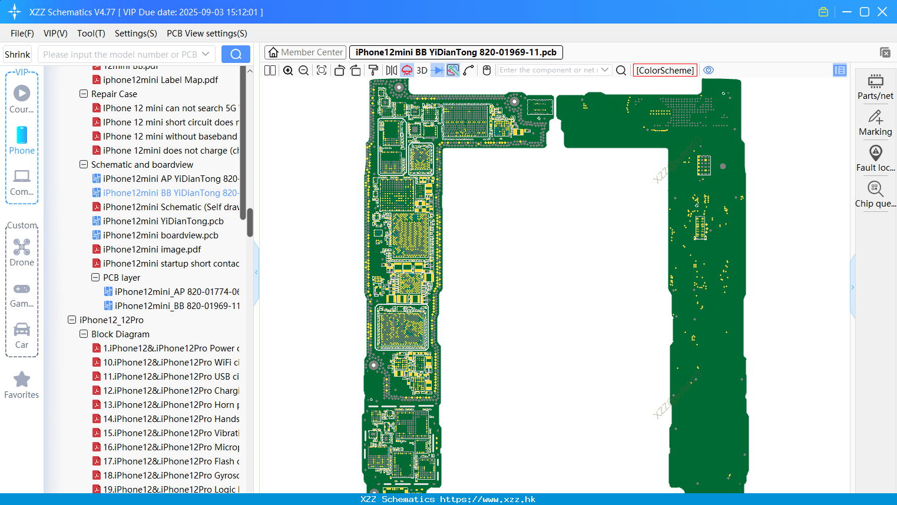The height and width of the screenshot is (505, 897).
Task: Select the Car category
Action: [x=22, y=335]
